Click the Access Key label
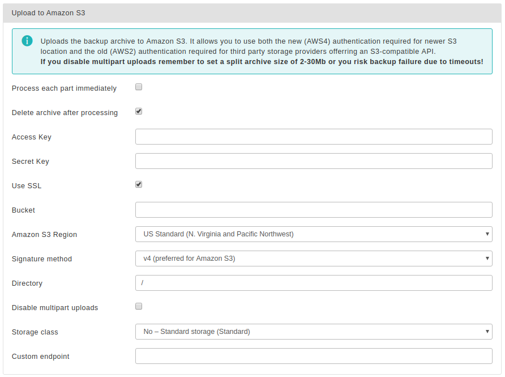Viewport: 505px width, 377px height. click(32, 137)
